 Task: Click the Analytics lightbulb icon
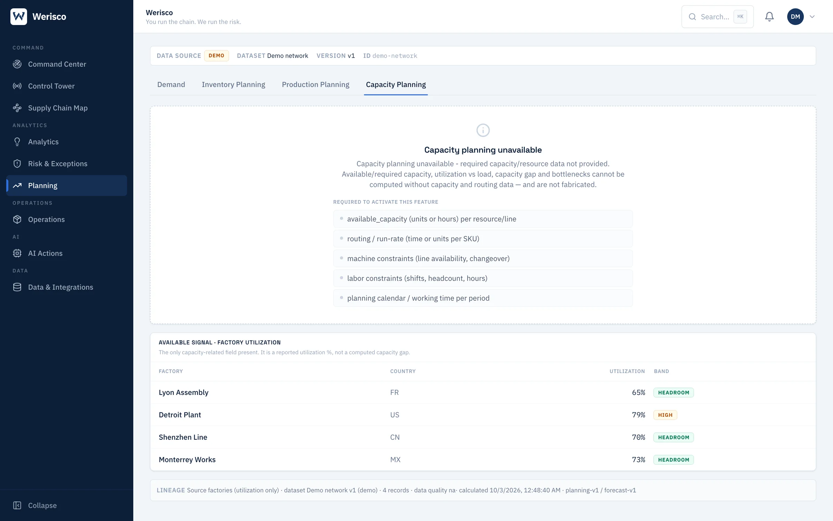tap(17, 142)
